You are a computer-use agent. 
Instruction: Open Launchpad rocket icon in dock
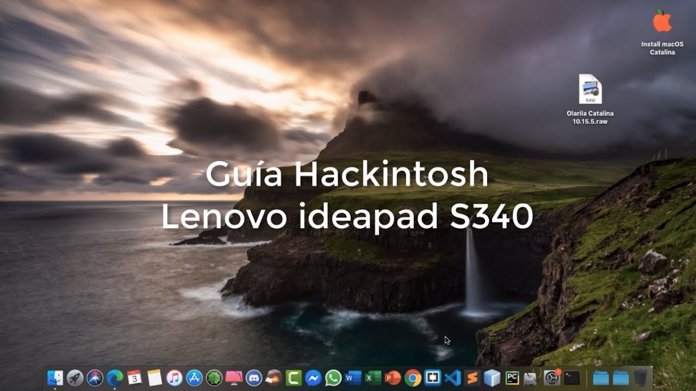pos(75,377)
